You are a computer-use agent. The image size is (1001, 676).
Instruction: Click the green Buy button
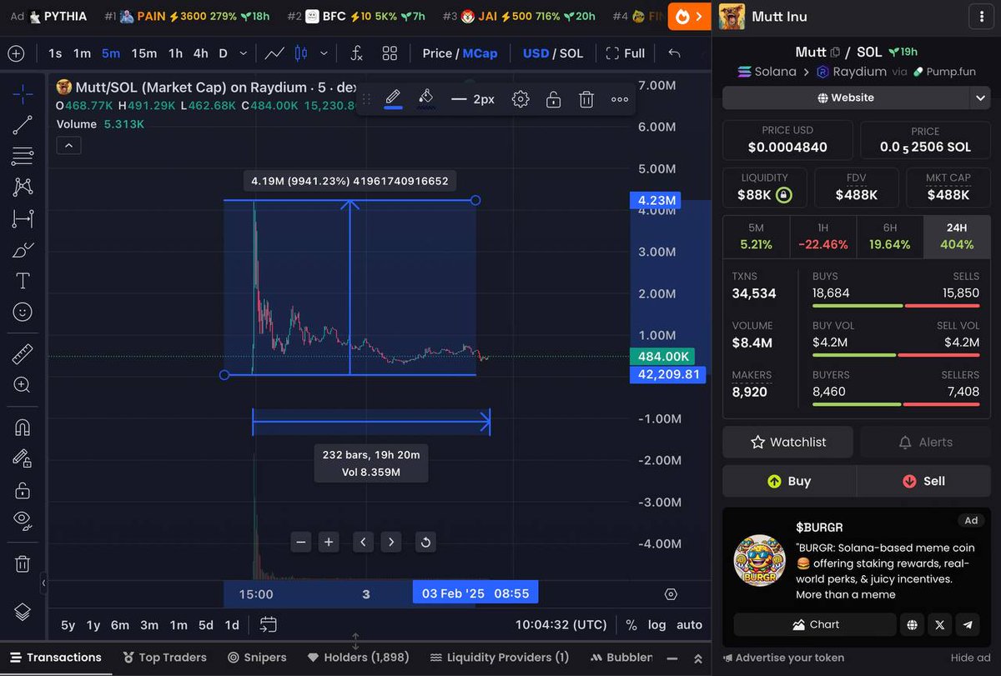pos(789,481)
